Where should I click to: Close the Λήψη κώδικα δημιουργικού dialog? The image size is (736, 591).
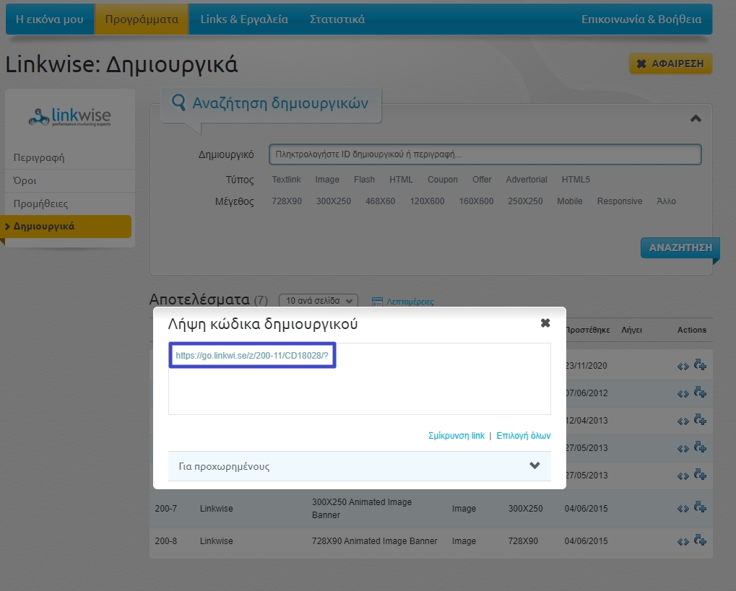click(545, 323)
